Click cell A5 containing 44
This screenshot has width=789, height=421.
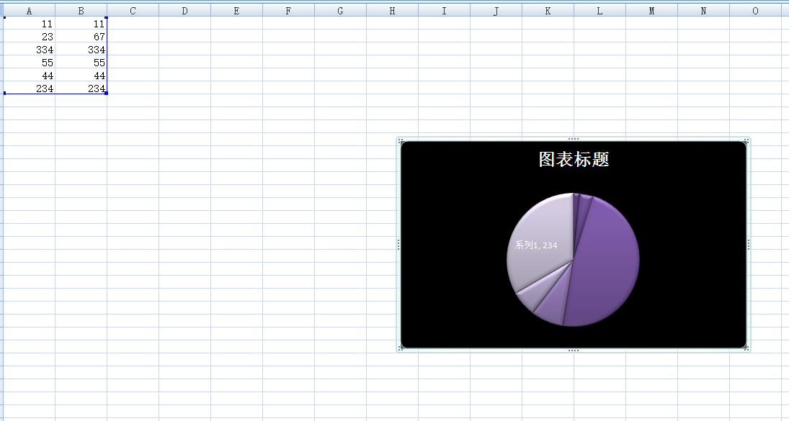(x=30, y=75)
